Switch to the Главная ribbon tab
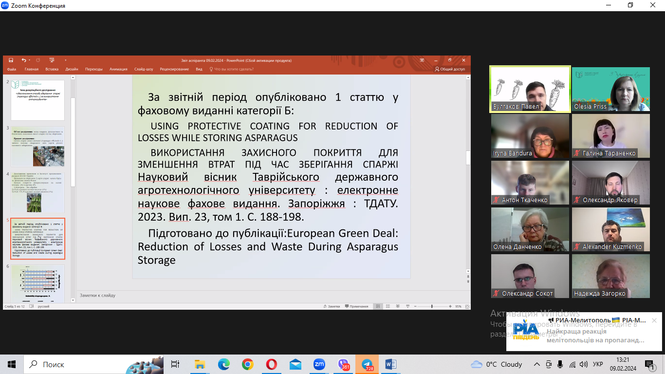 click(x=31, y=69)
